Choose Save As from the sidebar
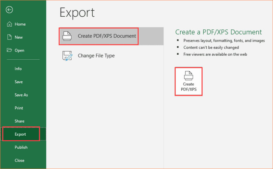Viewport: 273px width, 169px height. [x=21, y=95]
